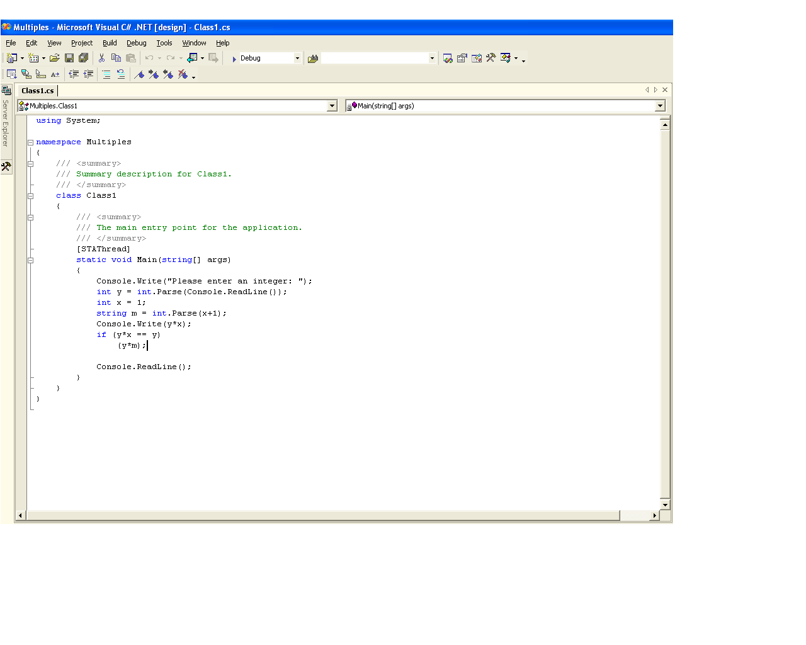
Task: Open the File menu
Action: coord(11,43)
